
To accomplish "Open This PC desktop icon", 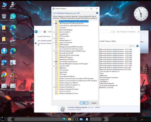I will [x=4, y=6].
